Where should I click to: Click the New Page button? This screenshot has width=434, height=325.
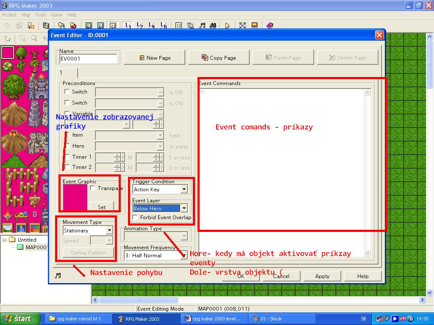[x=155, y=58]
